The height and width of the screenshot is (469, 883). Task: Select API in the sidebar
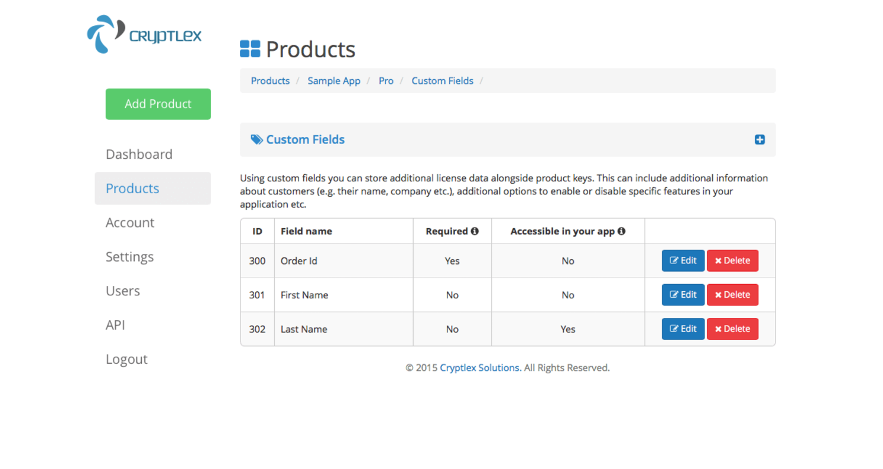pyautogui.click(x=115, y=325)
